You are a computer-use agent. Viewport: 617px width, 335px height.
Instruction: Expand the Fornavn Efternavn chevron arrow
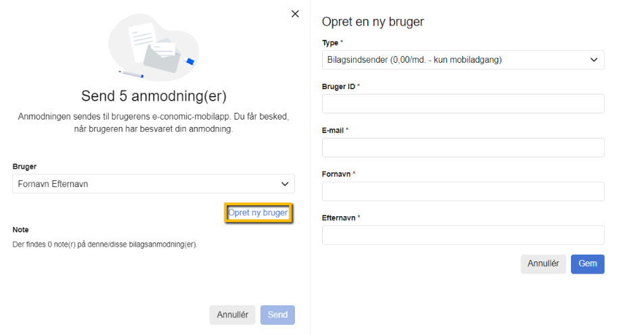pyautogui.click(x=285, y=184)
